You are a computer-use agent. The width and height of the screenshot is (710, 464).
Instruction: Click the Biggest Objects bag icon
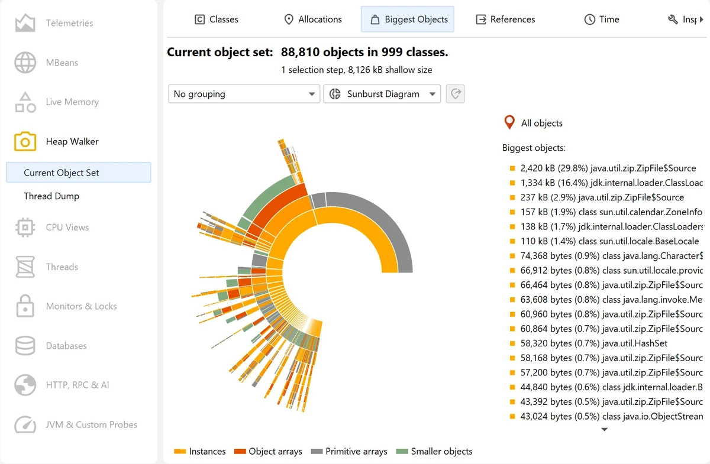[375, 20]
